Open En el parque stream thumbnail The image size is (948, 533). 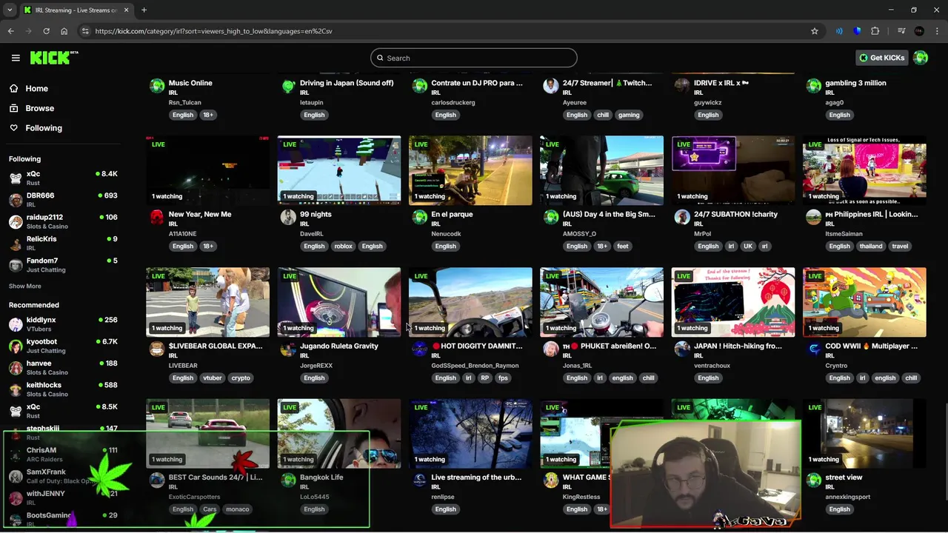470,170
